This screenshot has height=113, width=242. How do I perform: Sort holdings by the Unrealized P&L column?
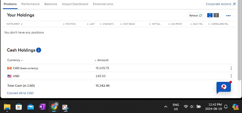pyautogui.click(x=219, y=24)
